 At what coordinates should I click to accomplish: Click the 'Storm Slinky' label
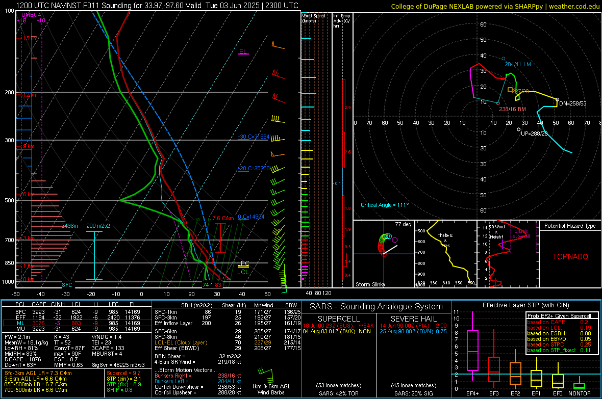370,284
